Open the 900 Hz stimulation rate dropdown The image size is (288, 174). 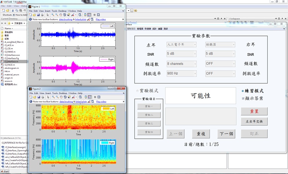181,73
